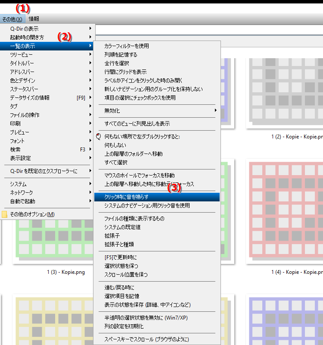
Task: Toggle システムのナビゲーション用クリック音を使用
Action: click(157, 206)
